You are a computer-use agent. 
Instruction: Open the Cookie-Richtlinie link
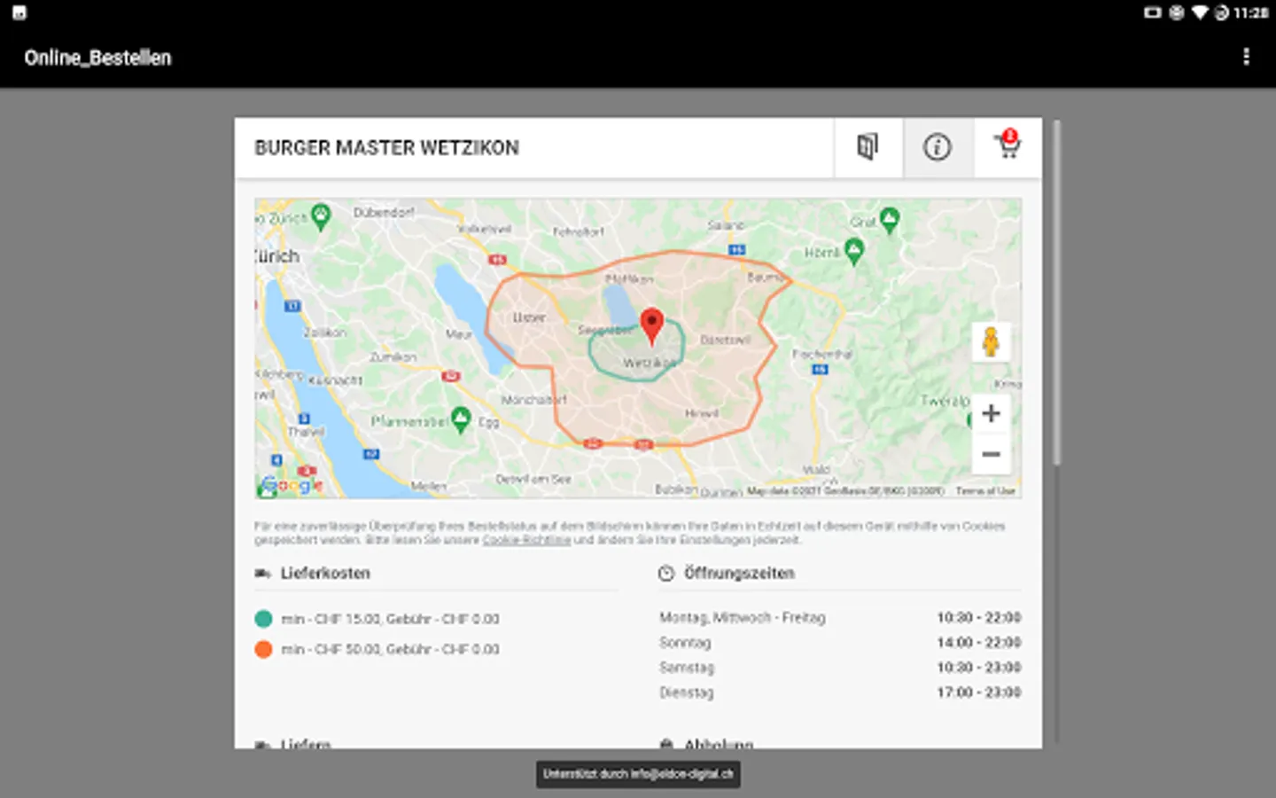[526, 539]
